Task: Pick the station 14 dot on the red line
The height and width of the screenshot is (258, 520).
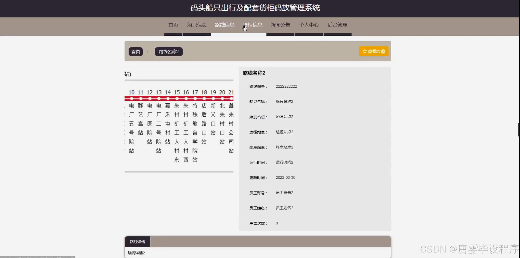Action: tap(168, 99)
